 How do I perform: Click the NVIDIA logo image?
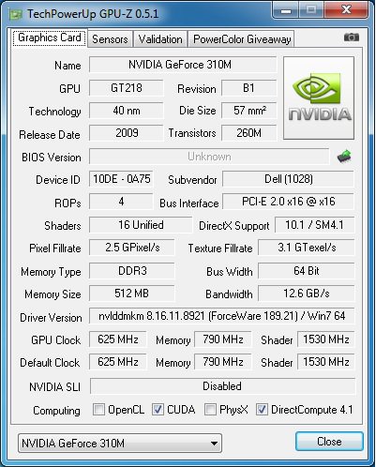pos(319,98)
